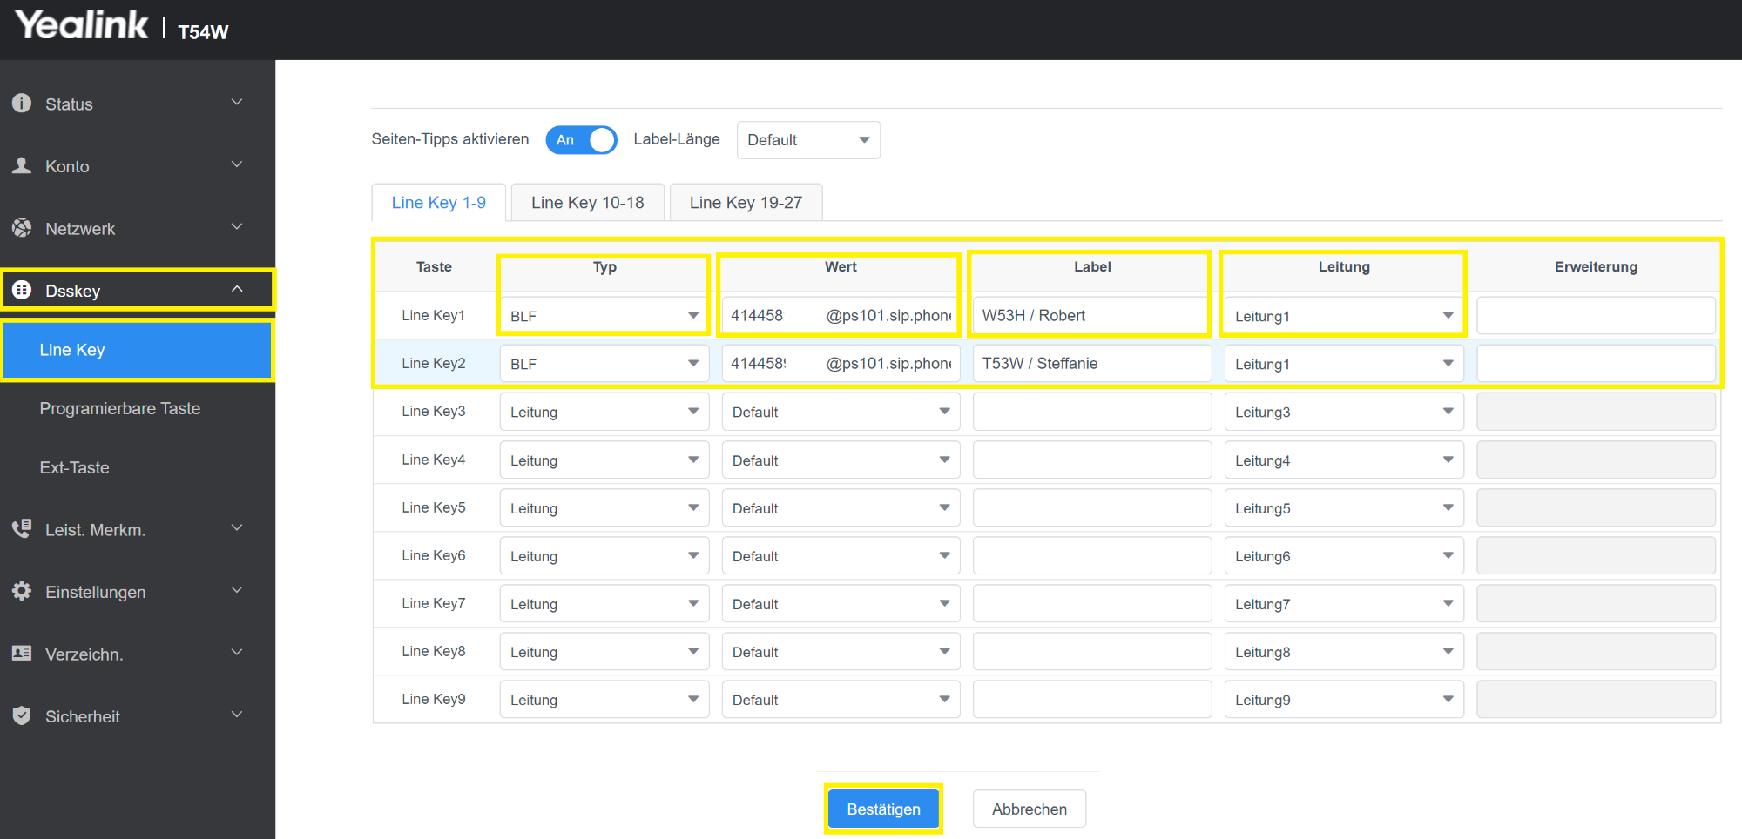Click Erweiterung field for Line Key2

(1596, 363)
